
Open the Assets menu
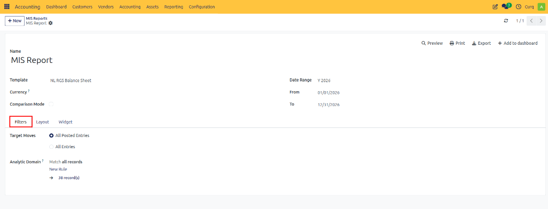(x=153, y=6)
